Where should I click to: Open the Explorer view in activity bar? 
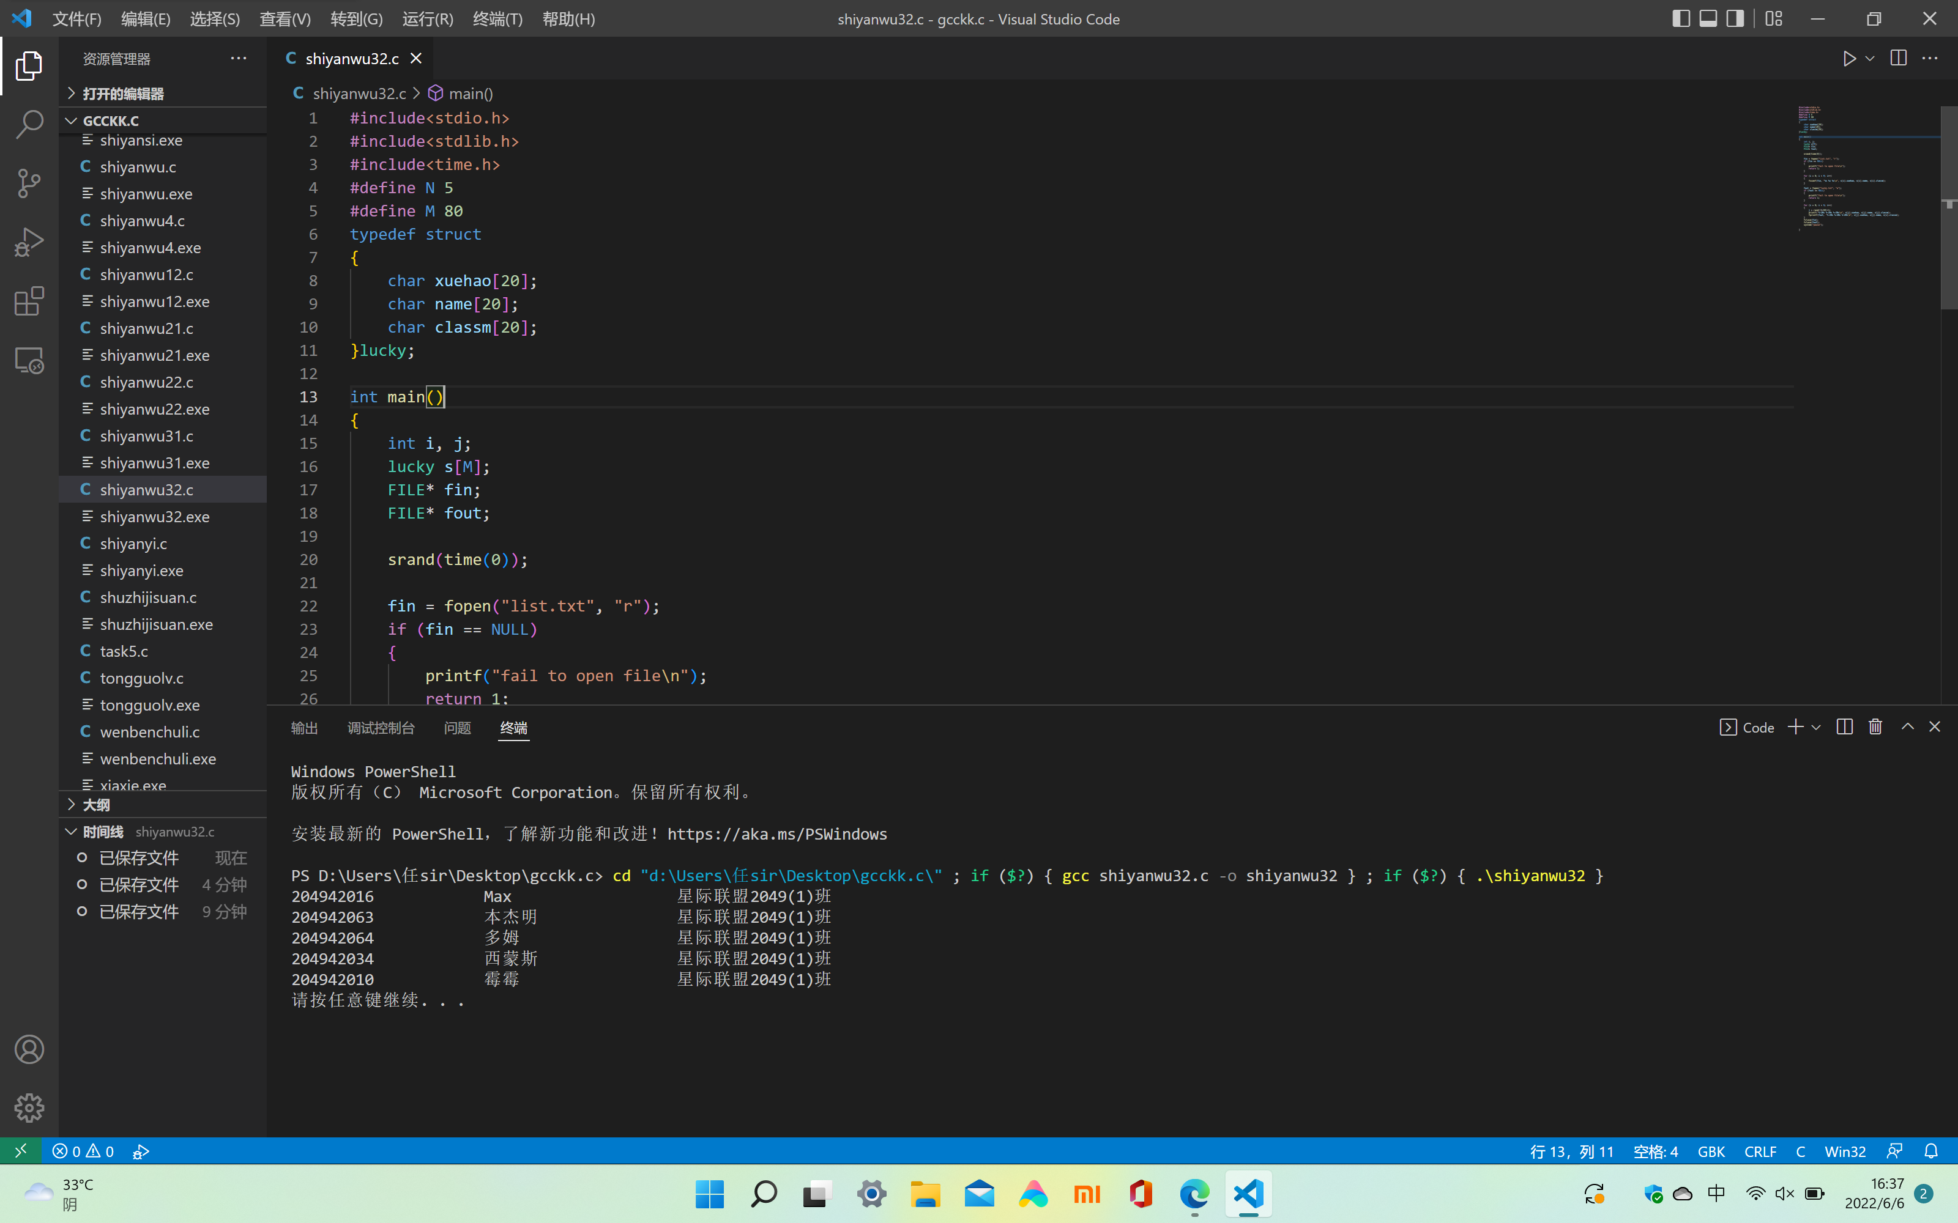coord(29,65)
